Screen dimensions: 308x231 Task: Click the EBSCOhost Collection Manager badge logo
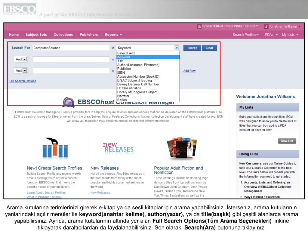click(69, 102)
